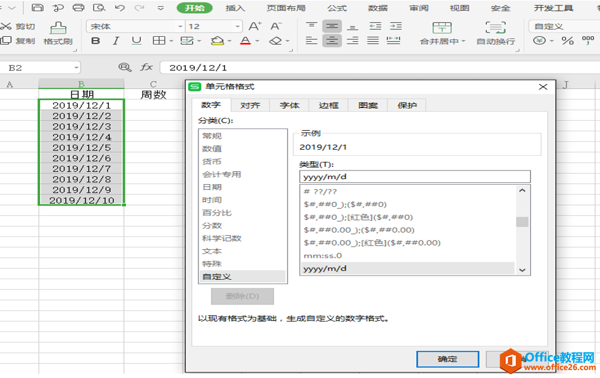600x378 pixels.
Task: Open the 公式 ribbon tab
Action: pos(337,8)
